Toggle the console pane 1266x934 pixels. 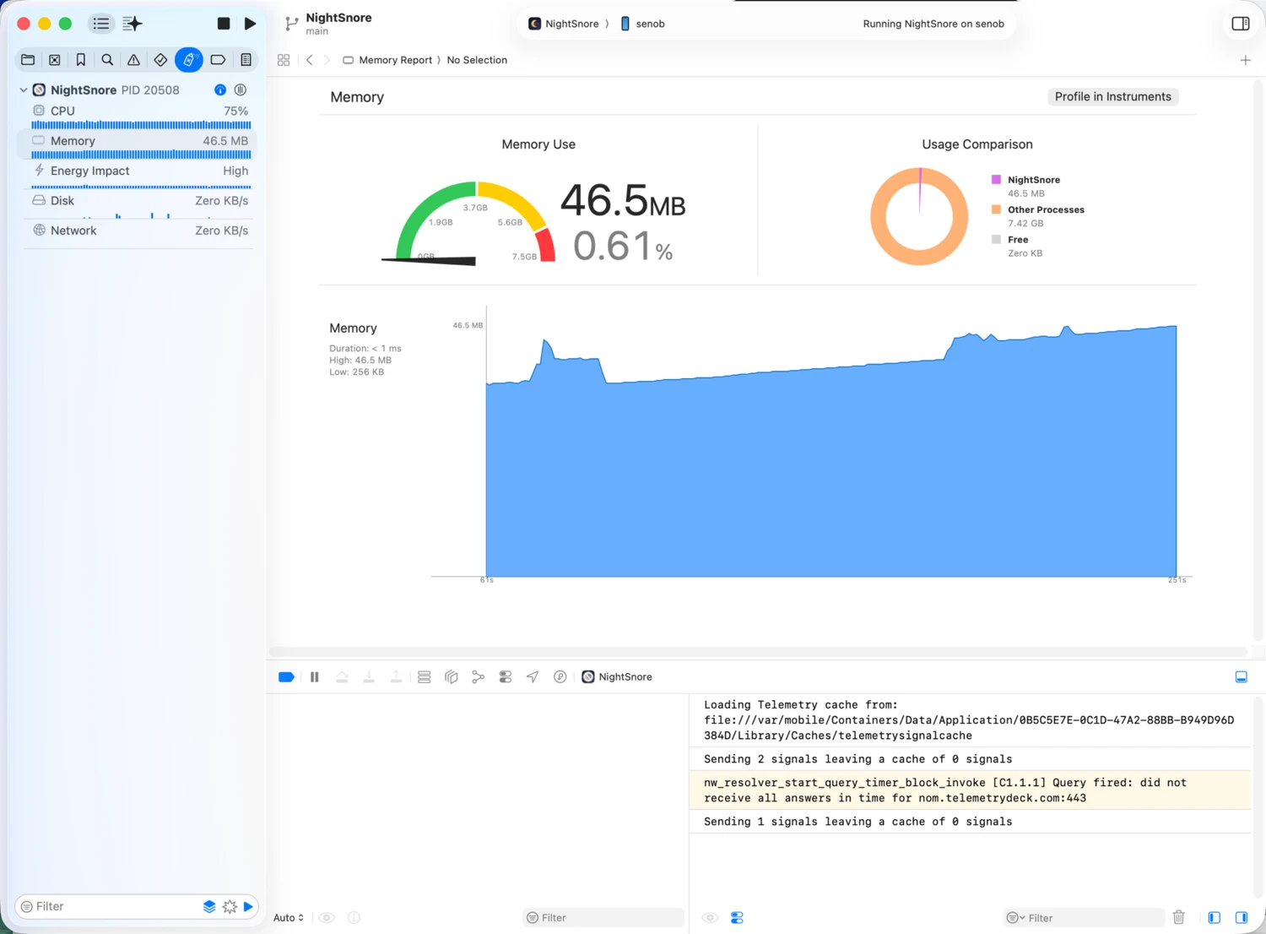click(x=1242, y=917)
